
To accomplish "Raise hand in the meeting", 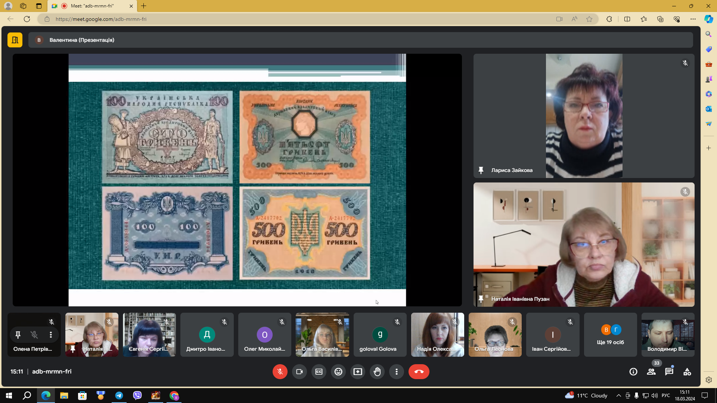I will click(x=377, y=372).
